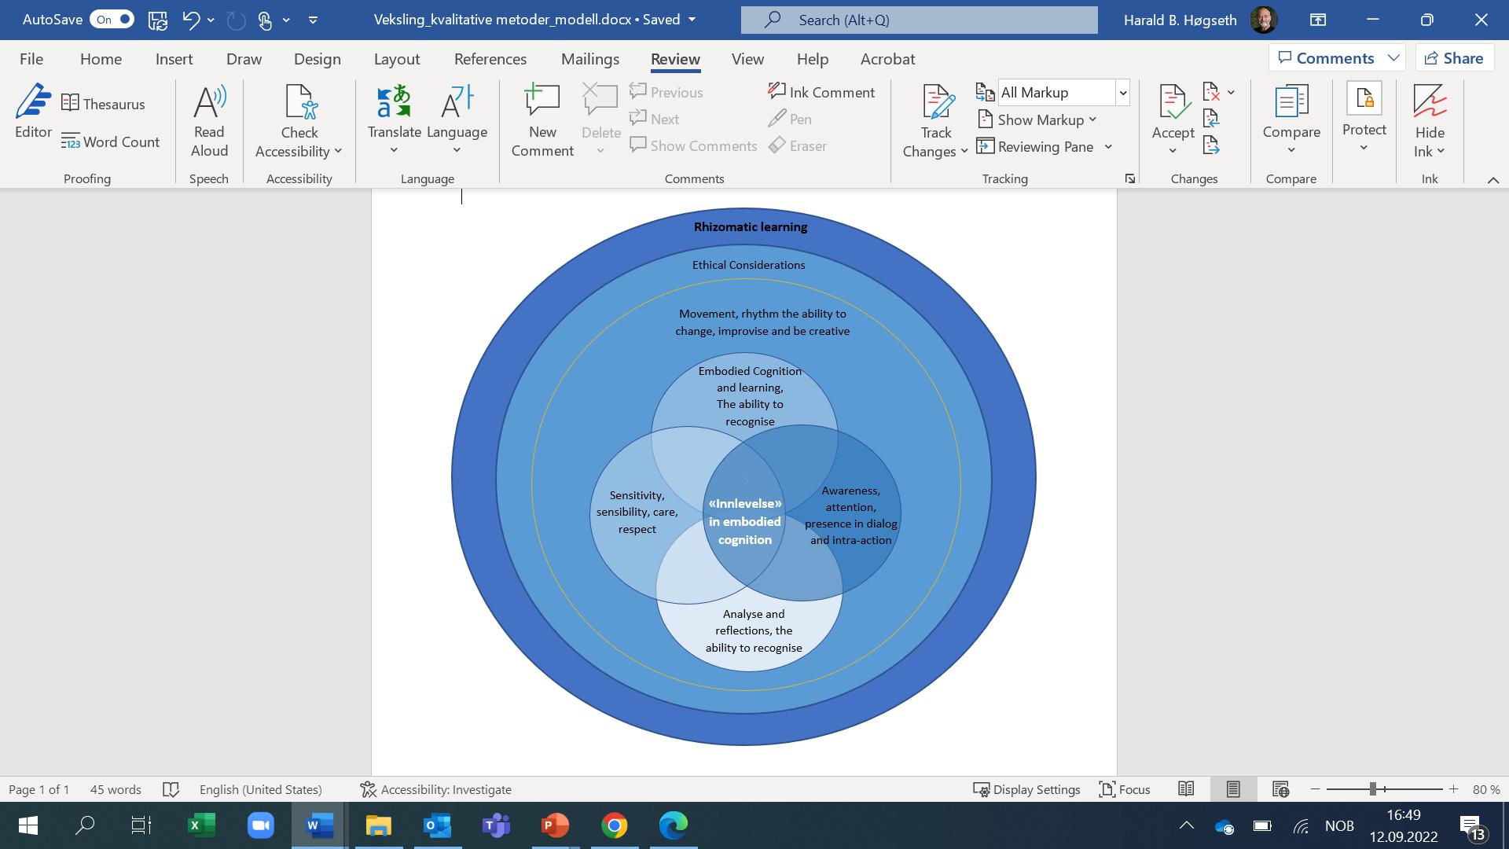Open the Thesaurus

coord(103,104)
